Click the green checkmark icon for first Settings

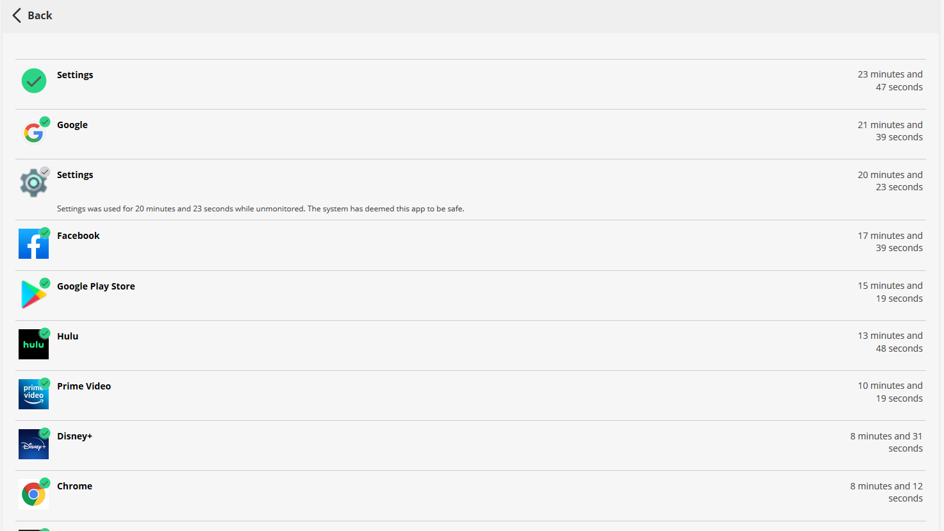[34, 81]
